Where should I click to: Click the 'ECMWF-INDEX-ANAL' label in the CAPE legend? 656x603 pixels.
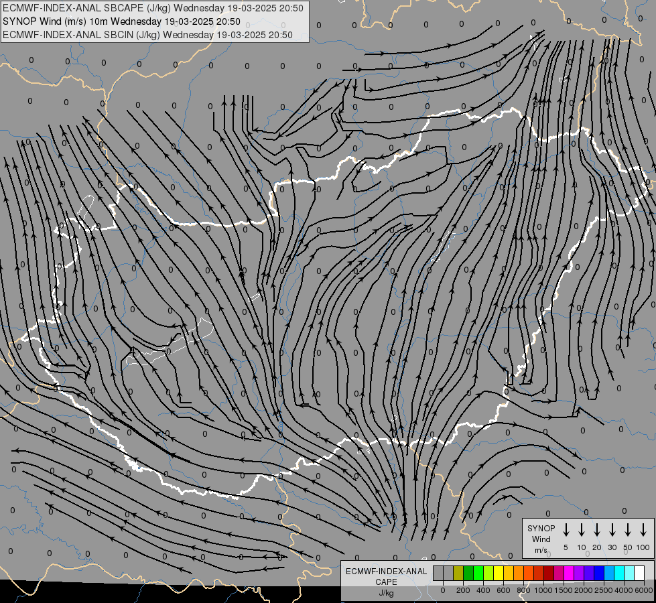pos(386,572)
